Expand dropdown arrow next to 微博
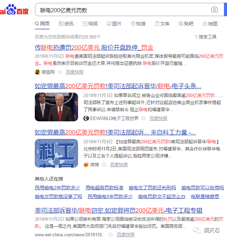227x240 pixels. click(x=104, y=165)
